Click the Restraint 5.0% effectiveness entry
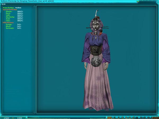This screenshot has height=119, width=159. point(13,28)
